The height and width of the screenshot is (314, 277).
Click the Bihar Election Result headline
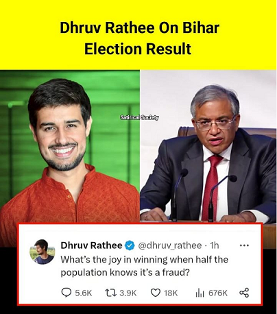pos(139,38)
